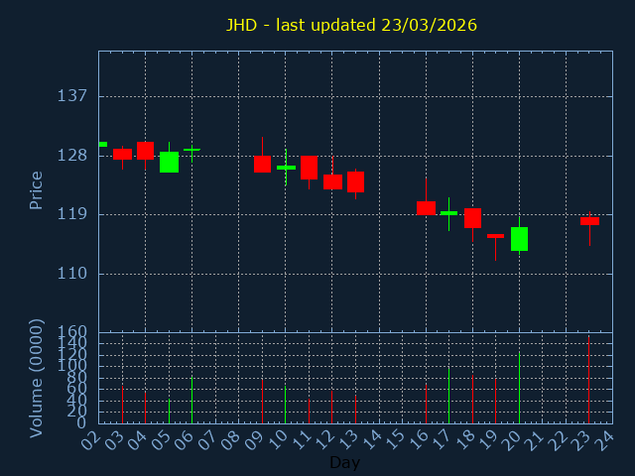
Task: Select the red candlestick on day 23
Action: click(589, 221)
